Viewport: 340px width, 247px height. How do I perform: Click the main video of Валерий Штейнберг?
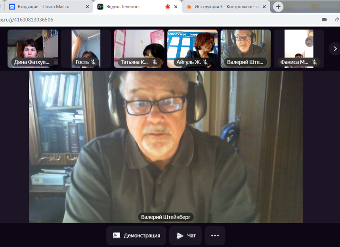point(166,147)
